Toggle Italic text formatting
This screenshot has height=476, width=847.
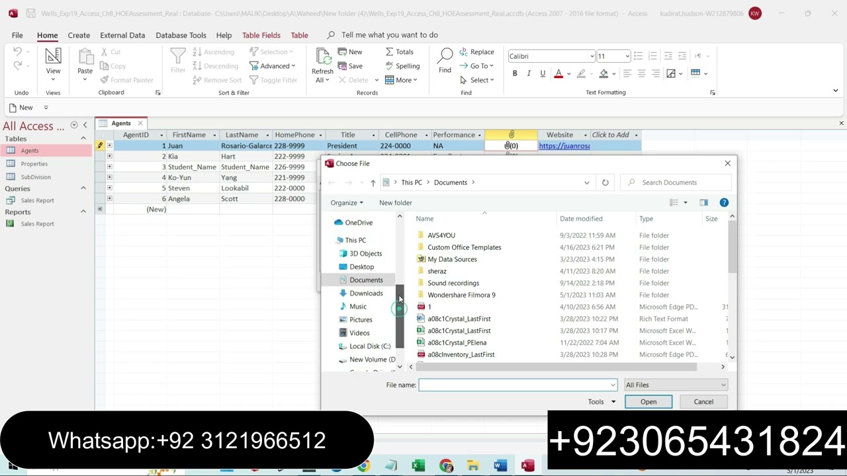[529, 73]
